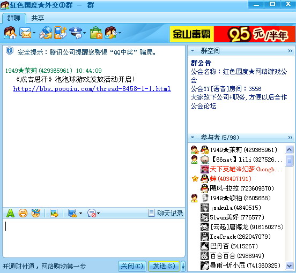Open group homepage icon in toolbar
This screenshot has height=273, width=296.
[x=10, y=33]
